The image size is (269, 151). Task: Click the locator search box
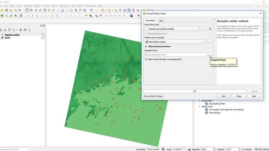tap(14, 149)
